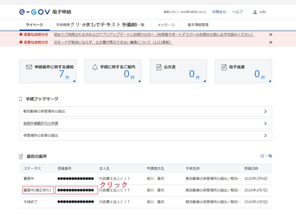Click the document icon on 公文書 card

[x=159, y=67]
